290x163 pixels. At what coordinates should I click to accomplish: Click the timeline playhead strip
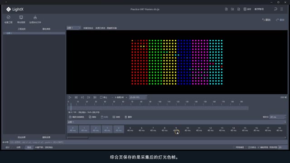click(158, 108)
